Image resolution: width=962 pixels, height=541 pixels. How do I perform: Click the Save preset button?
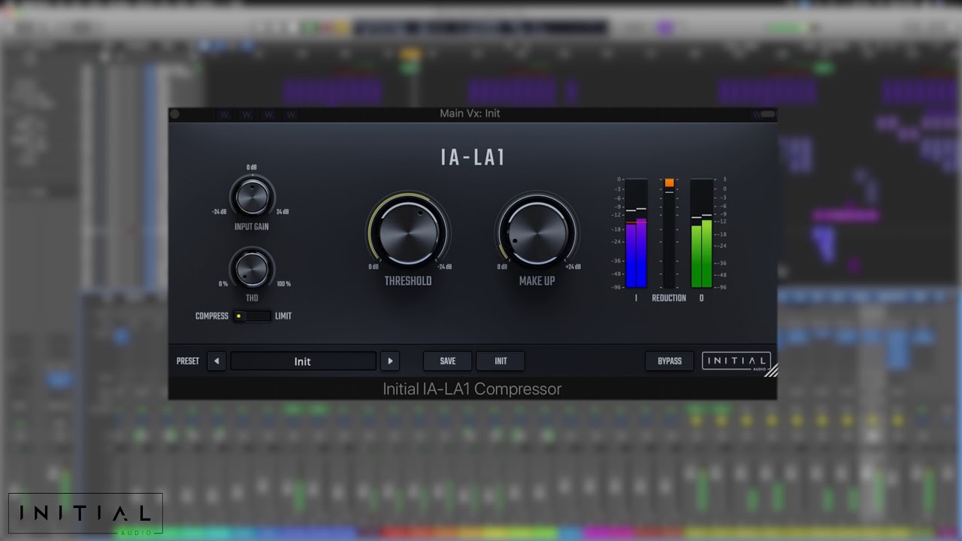pos(448,361)
